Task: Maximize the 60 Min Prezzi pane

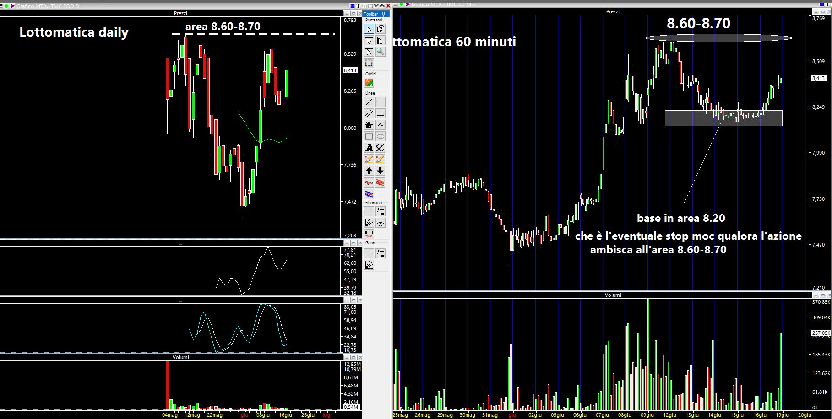Action: click(823, 11)
